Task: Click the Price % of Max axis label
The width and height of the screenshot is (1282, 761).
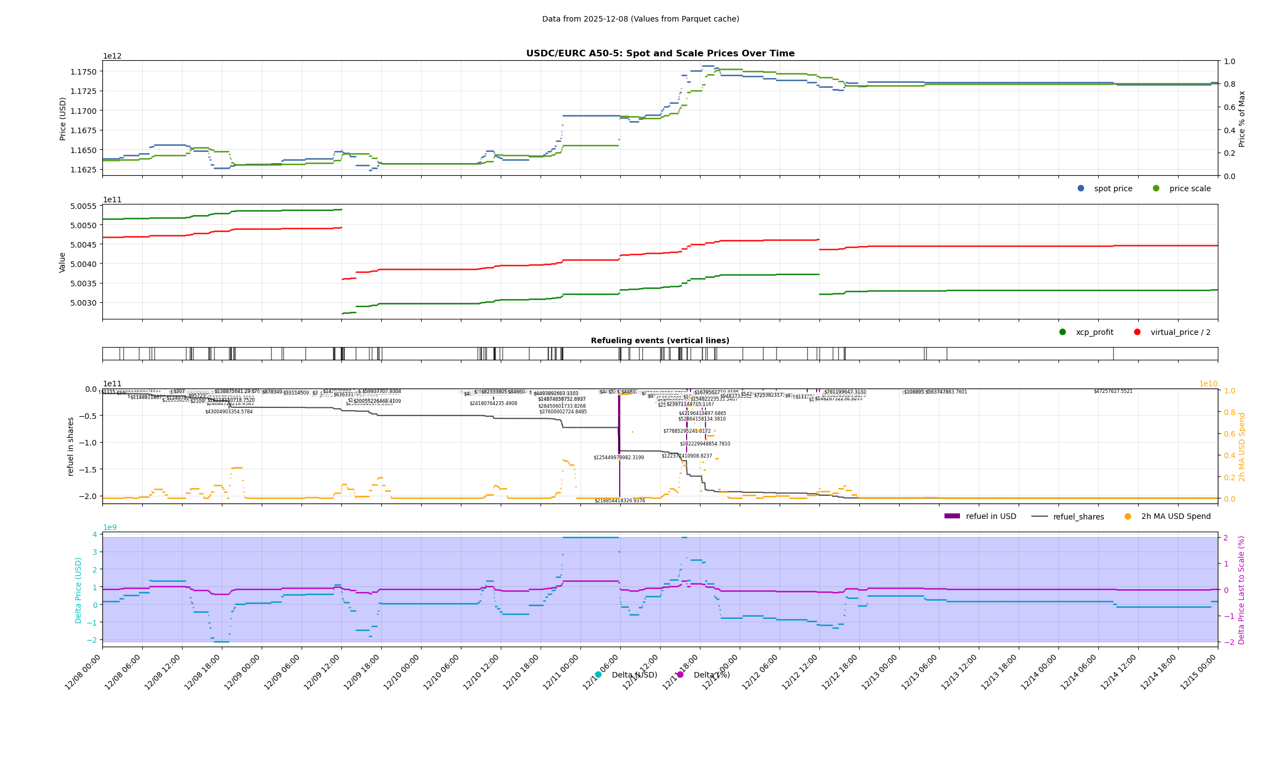Action: coord(1242,119)
